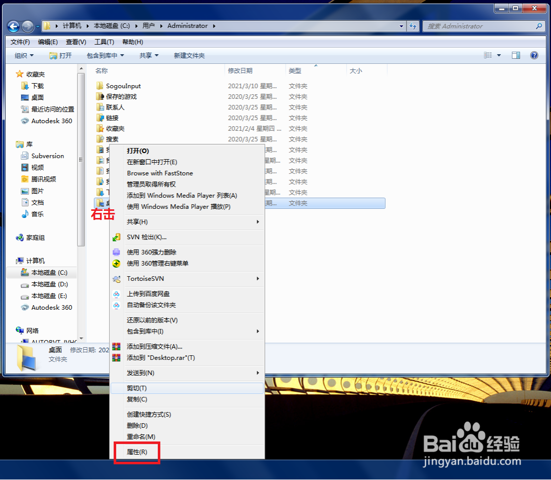Viewport: 551px width, 480px height.
Task: Choose 添加到压缩文件(A)...
Action: click(188, 347)
